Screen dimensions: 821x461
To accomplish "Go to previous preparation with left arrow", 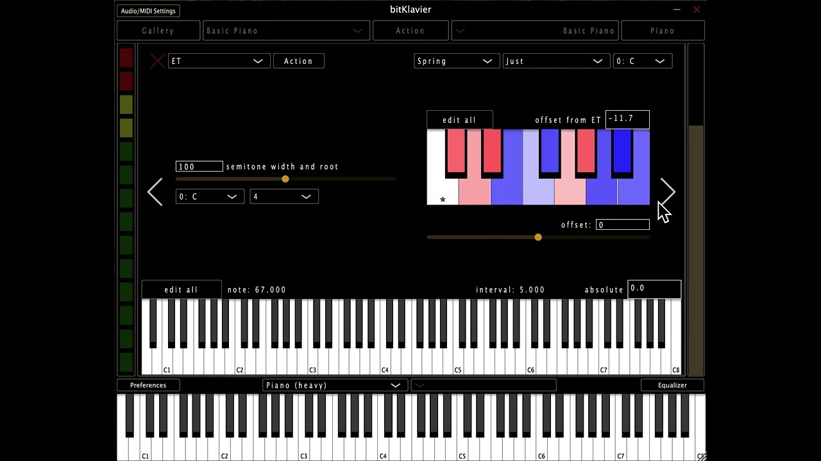I will [x=155, y=192].
